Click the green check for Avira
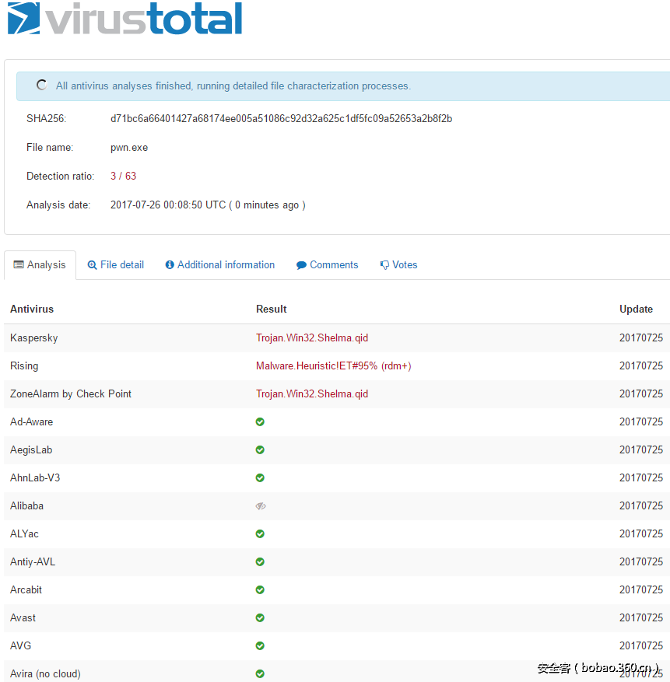This screenshot has height=682, width=670. click(260, 673)
